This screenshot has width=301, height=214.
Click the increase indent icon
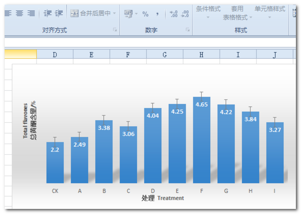tap(59, 13)
